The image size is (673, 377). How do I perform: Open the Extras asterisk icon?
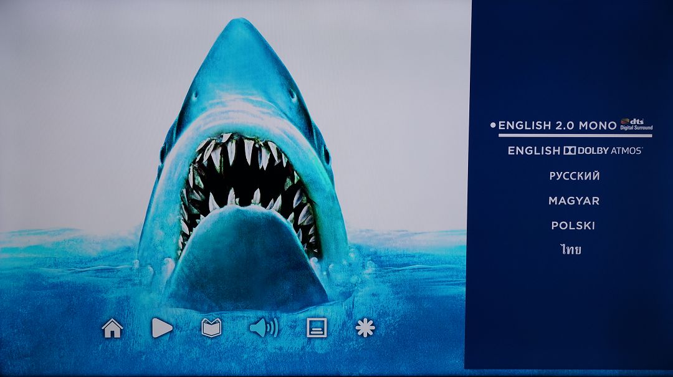tap(365, 328)
